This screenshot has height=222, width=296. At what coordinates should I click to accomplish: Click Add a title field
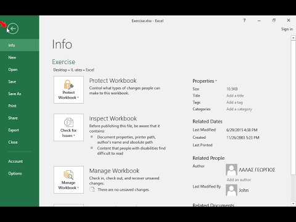pyautogui.click(x=235, y=96)
